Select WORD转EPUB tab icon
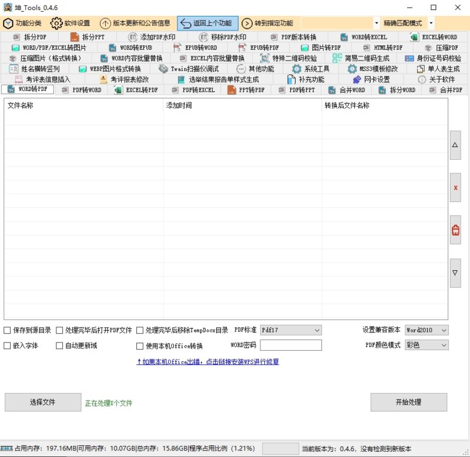The height and width of the screenshot is (457, 470). [112, 48]
